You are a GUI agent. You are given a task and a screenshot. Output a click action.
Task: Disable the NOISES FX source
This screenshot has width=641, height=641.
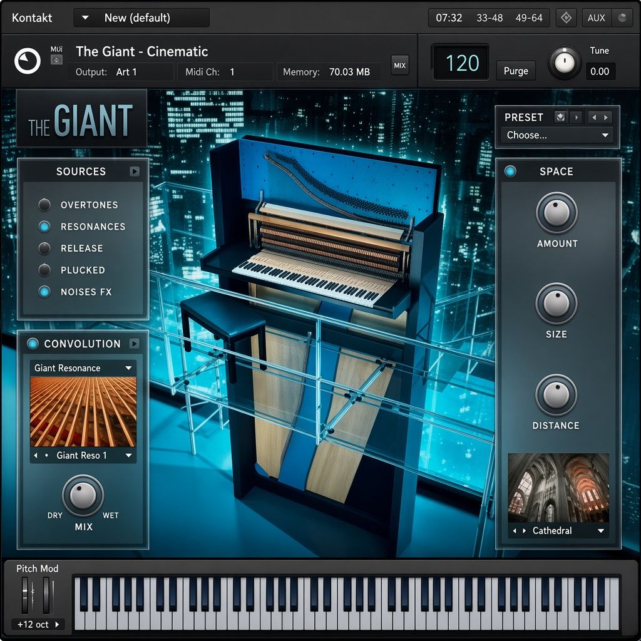point(44,292)
